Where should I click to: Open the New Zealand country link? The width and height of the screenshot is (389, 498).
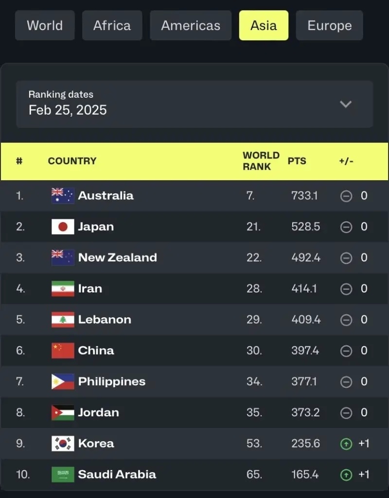click(x=117, y=258)
